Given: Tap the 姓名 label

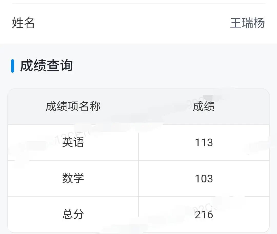Looking at the screenshot, I should point(23,23).
